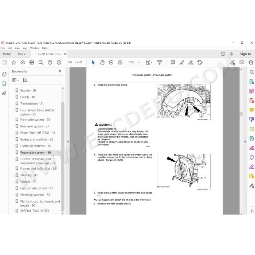The height and width of the screenshot is (255, 255).
Task: Open bookmark options list dropdown
Action: coord(15,80)
